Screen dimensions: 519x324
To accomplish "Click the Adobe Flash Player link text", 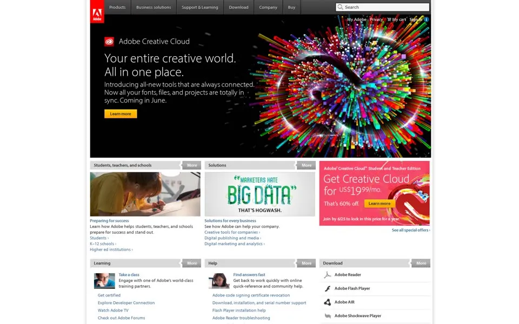I will pyautogui.click(x=352, y=288).
